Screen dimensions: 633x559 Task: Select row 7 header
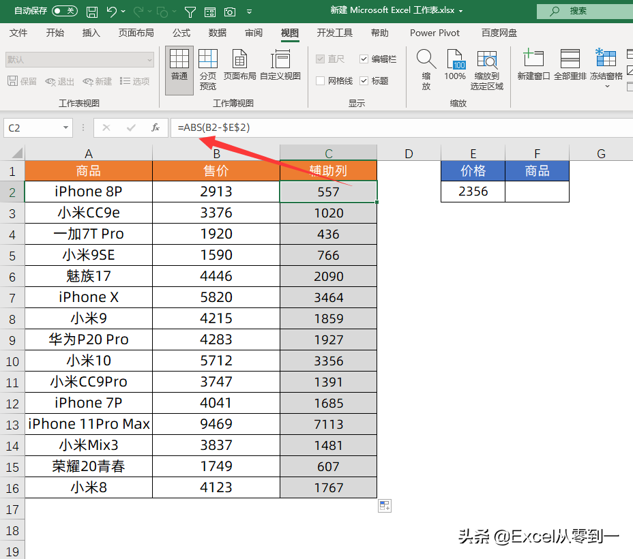point(12,298)
